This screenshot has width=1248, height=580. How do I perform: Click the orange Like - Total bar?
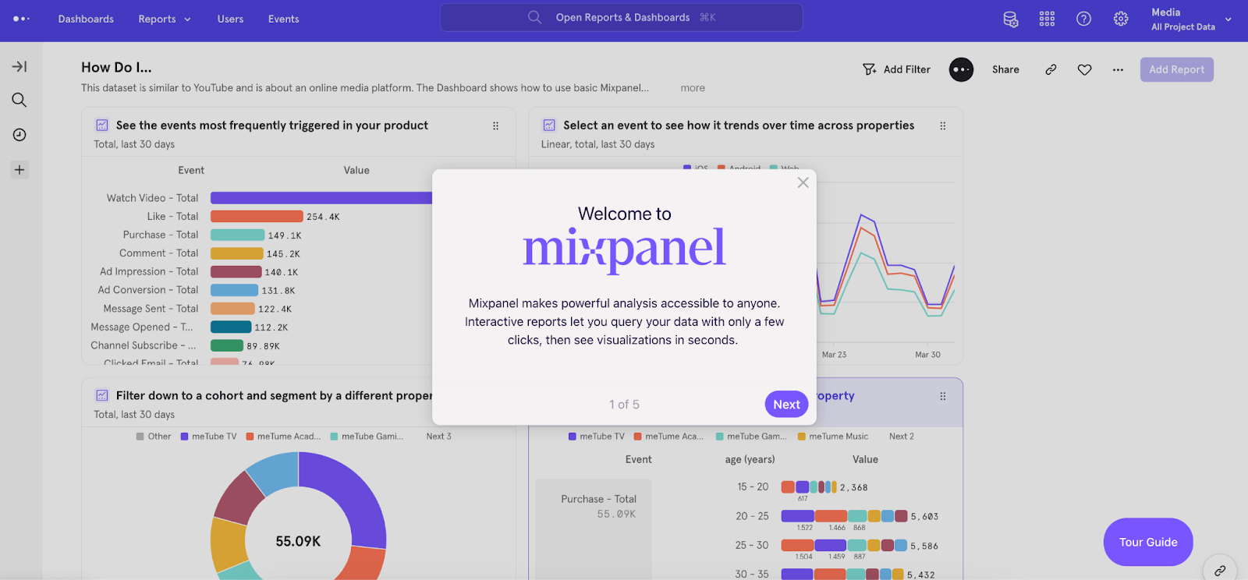click(257, 216)
